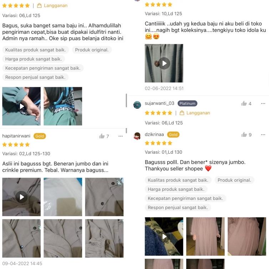Click the Langganan bag icon at top left
Screen dimensions: 269x269
click(39, 6)
